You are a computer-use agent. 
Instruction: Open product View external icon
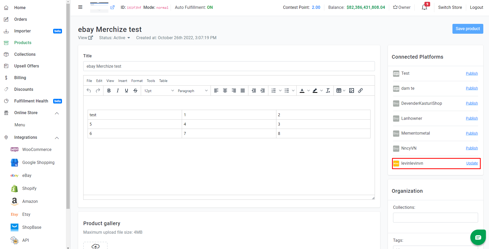pos(90,38)
